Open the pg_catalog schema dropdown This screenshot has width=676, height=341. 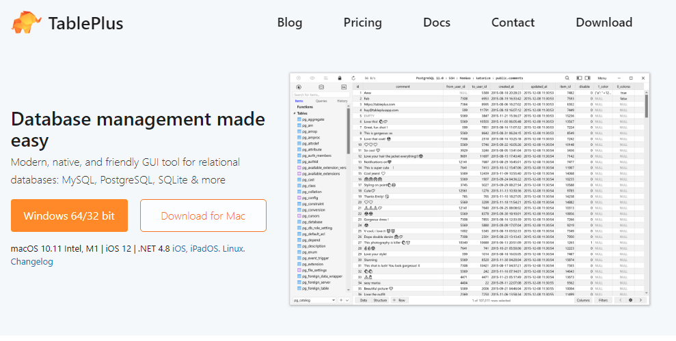[314, 300]
